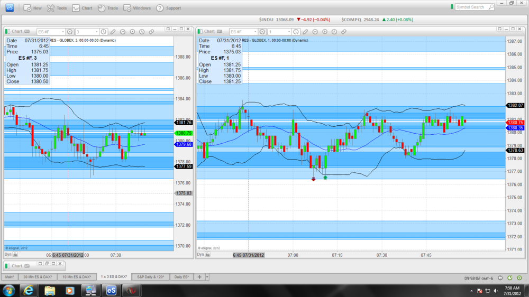This screenshot has height=297, width=529.
Task: Click left chart's time template clock icon
Action: tap(104, 32)
